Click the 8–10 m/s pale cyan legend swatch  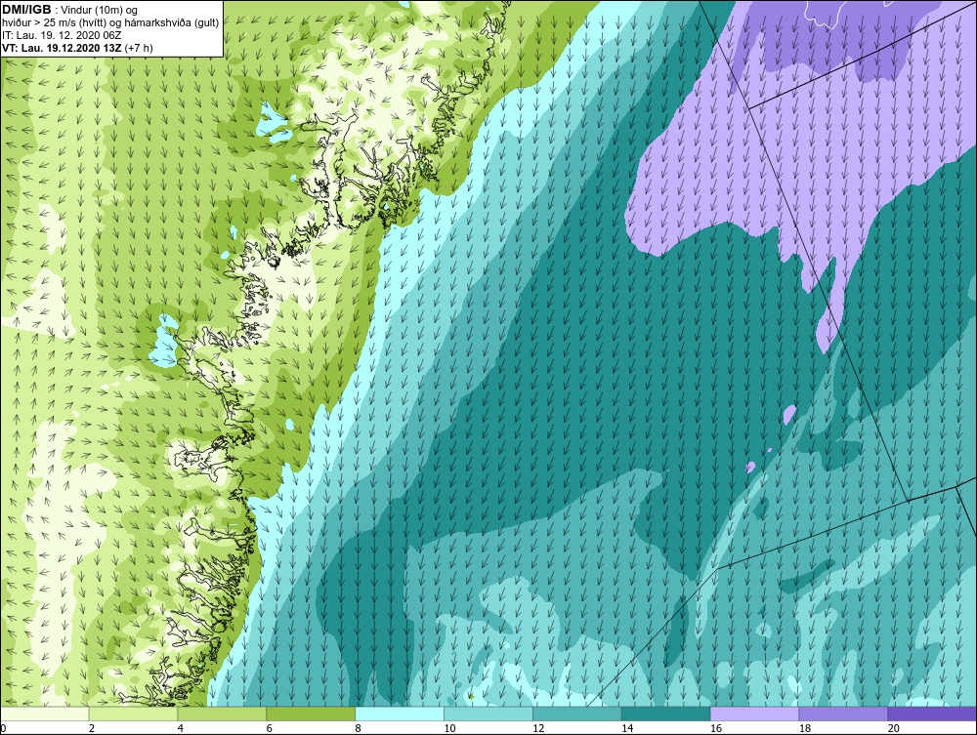point(400,714)
